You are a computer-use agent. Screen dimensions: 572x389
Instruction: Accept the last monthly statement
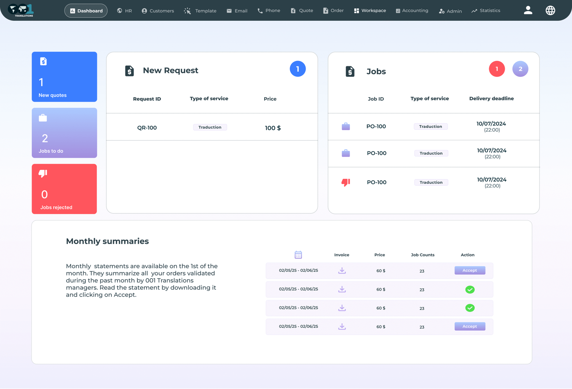470,326
